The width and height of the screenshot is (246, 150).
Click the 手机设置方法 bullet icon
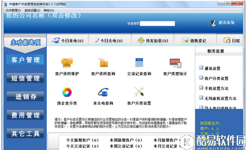coord(201,87)
